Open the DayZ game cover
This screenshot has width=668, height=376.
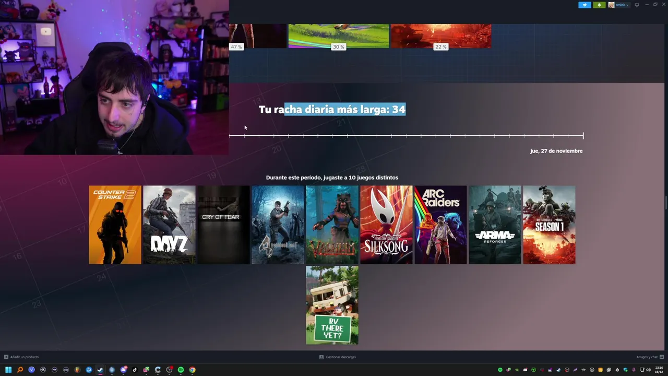(x=169, y=225)
